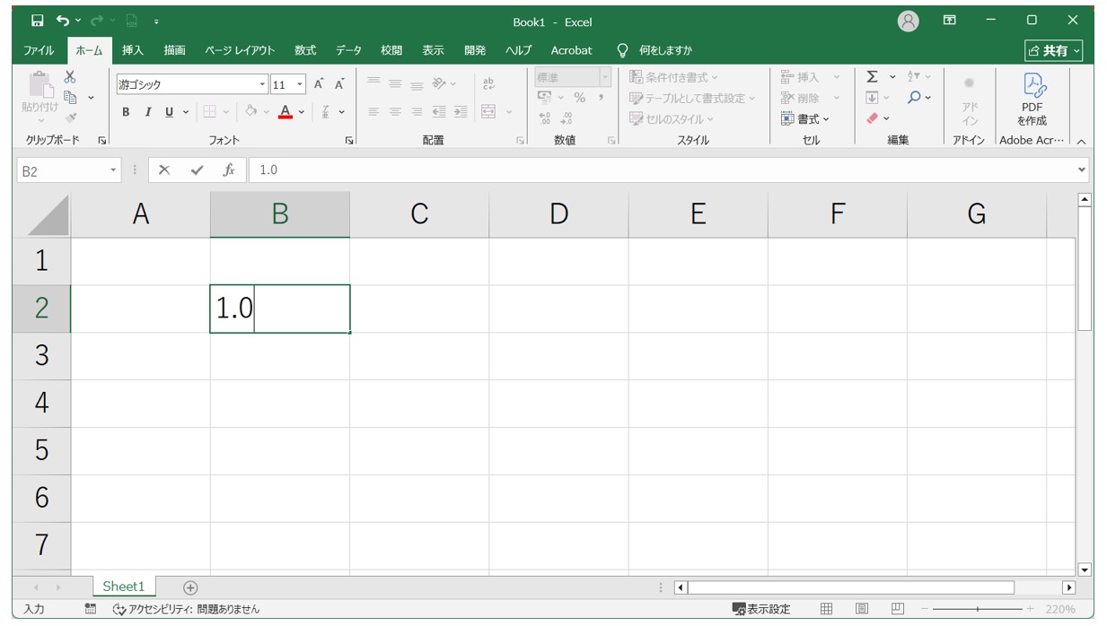
Task: Open Insert Function via the fx icon
Action: click(229, 170)
